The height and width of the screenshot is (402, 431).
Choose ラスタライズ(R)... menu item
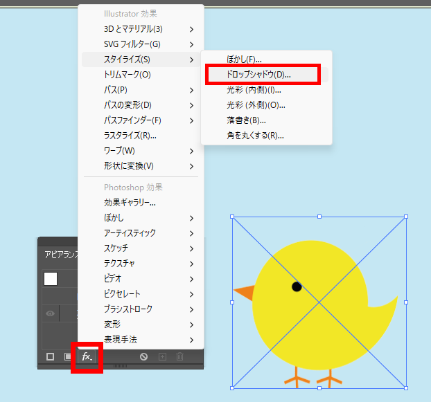(x=141, y=136)
